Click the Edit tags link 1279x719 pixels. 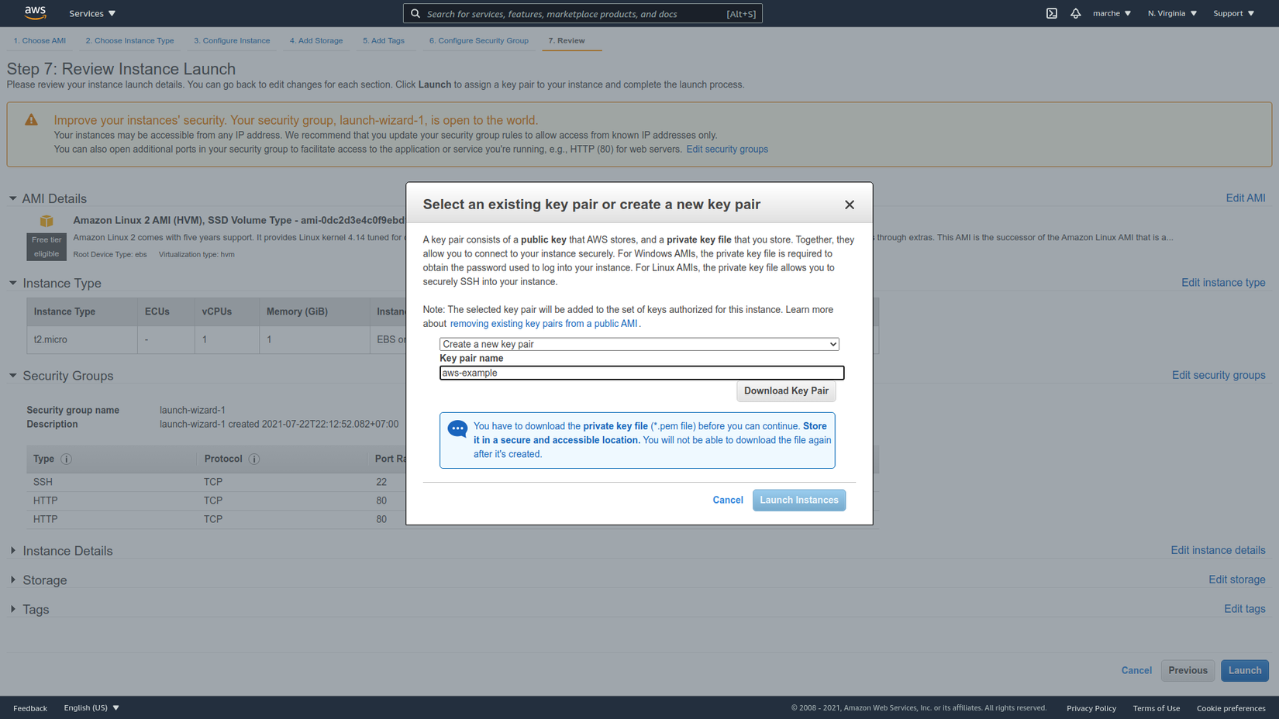(1245, 609)
